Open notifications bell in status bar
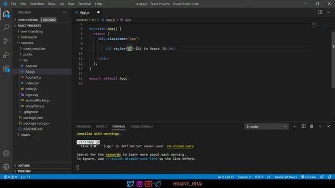 [330, 177]
